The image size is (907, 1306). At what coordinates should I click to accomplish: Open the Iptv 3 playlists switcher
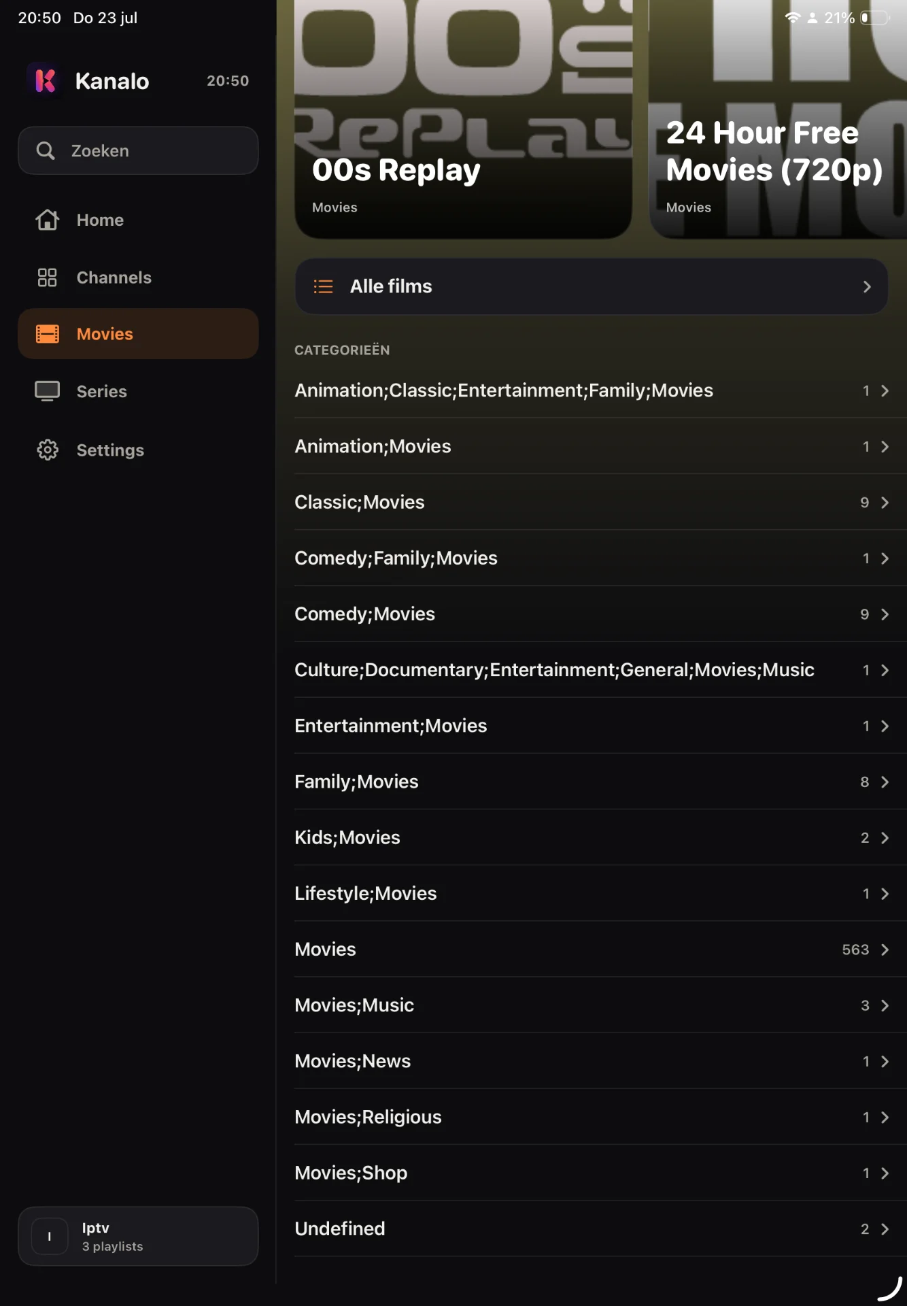click(138, 1236)
